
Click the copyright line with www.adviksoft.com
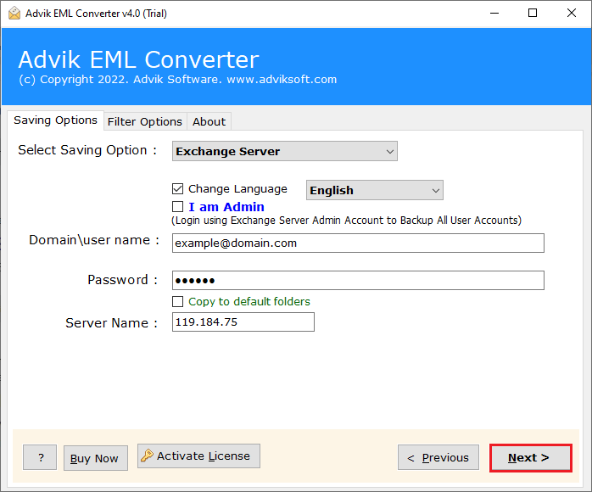[x=178, y=80]
